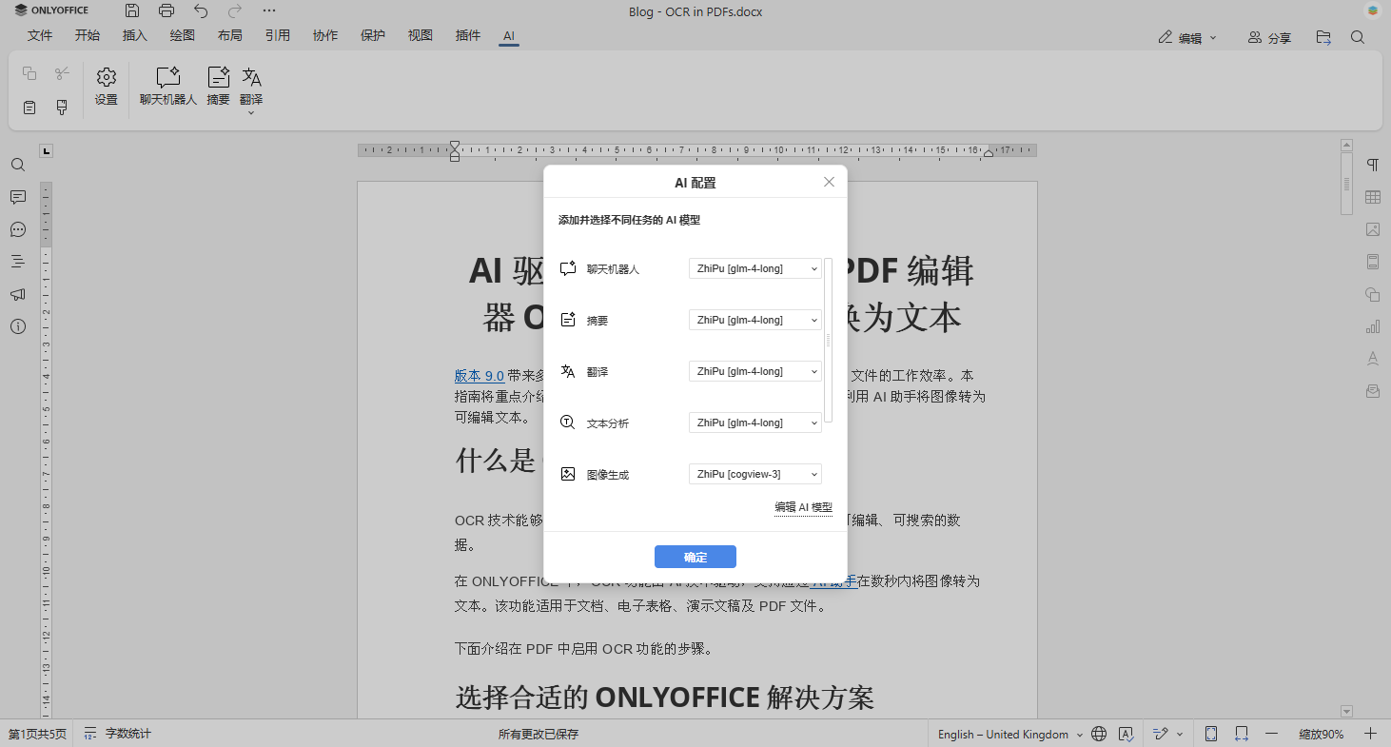Click the tab stop selector at ruler corner

46,150
